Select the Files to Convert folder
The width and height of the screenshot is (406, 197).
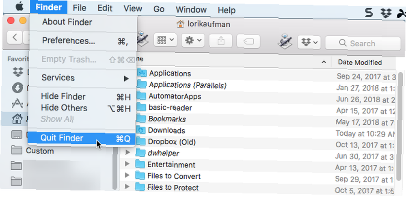pos(174,176)
